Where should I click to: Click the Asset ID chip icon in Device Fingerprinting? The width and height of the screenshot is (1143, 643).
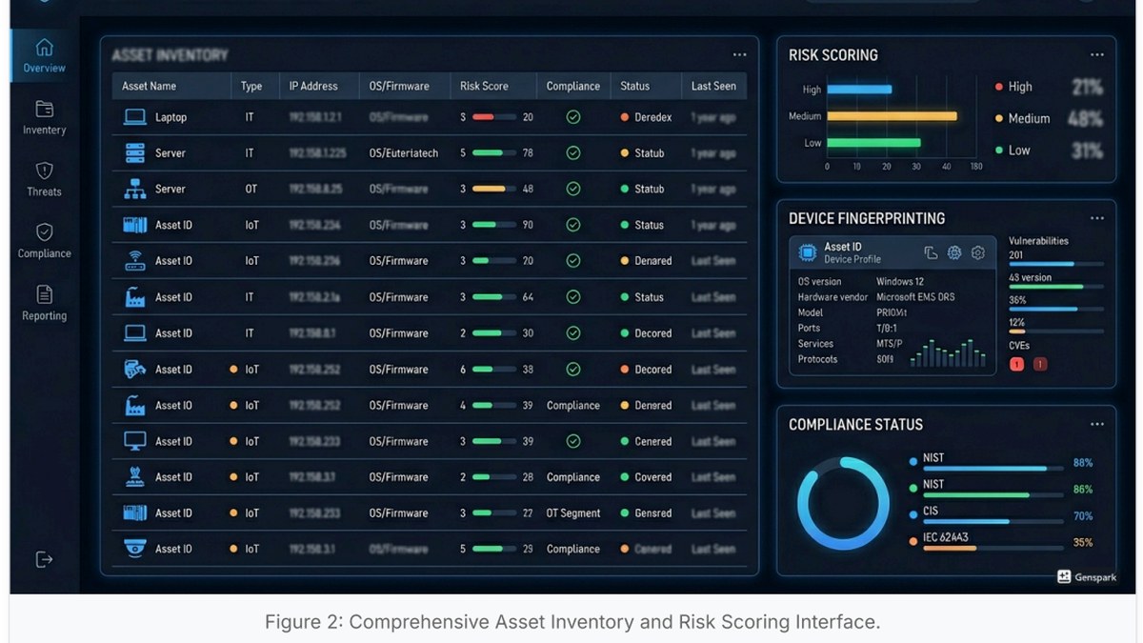tap(808, 252)
